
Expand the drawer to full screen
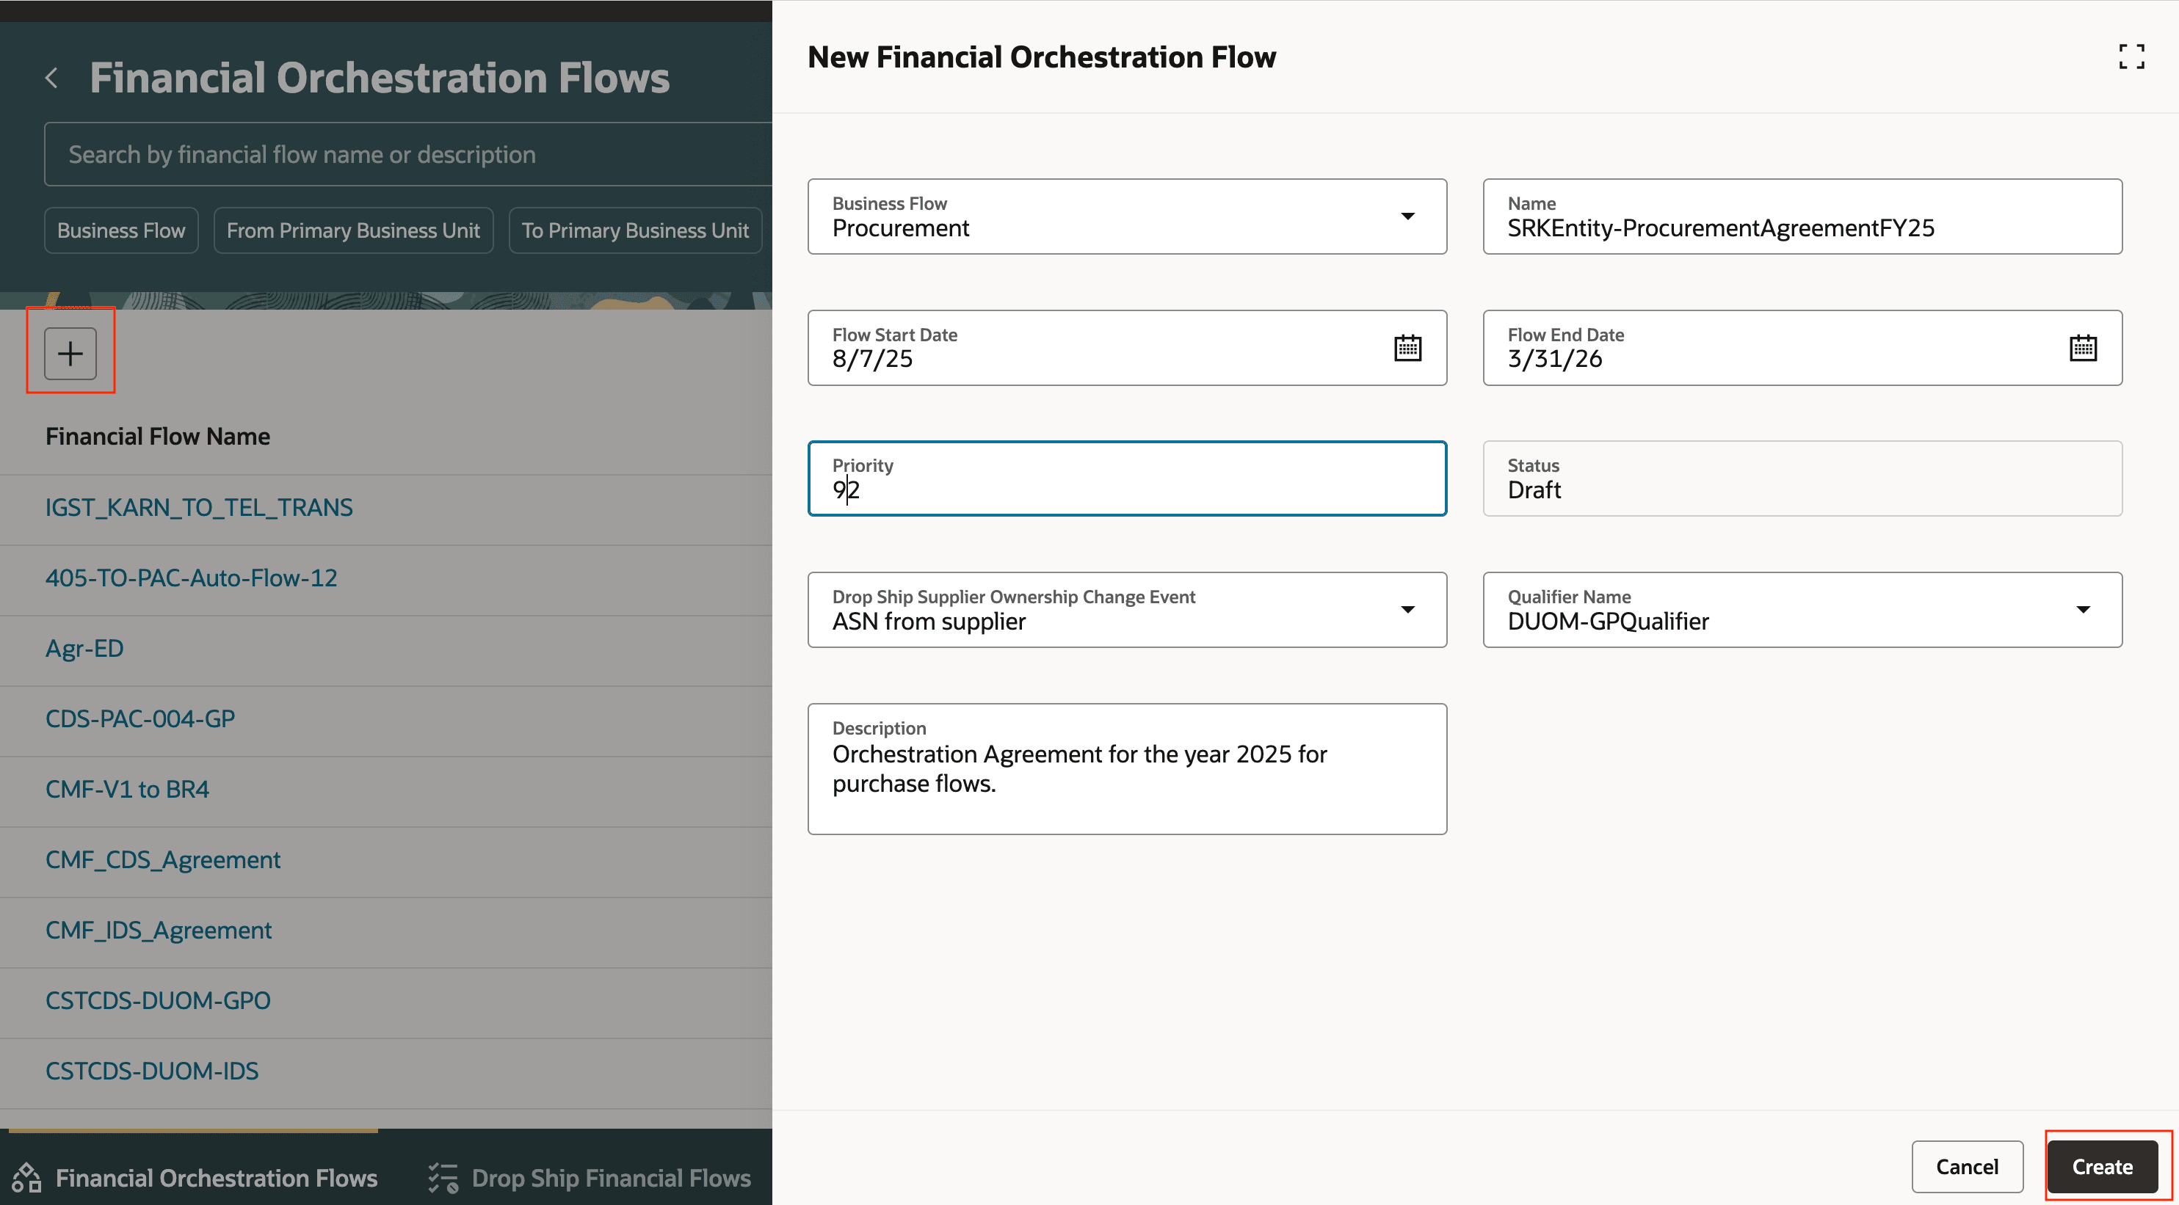[x=2130, y=57]
